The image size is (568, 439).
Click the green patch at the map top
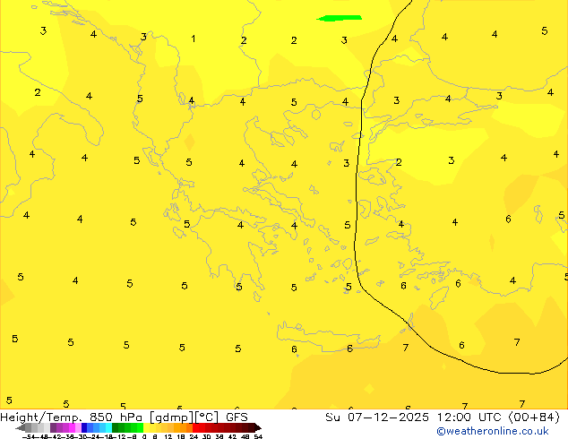click(x=340, y=18)
